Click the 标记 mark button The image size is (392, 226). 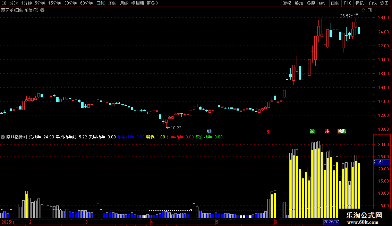359,3
